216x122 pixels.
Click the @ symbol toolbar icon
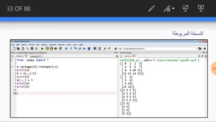click(36, 48)
